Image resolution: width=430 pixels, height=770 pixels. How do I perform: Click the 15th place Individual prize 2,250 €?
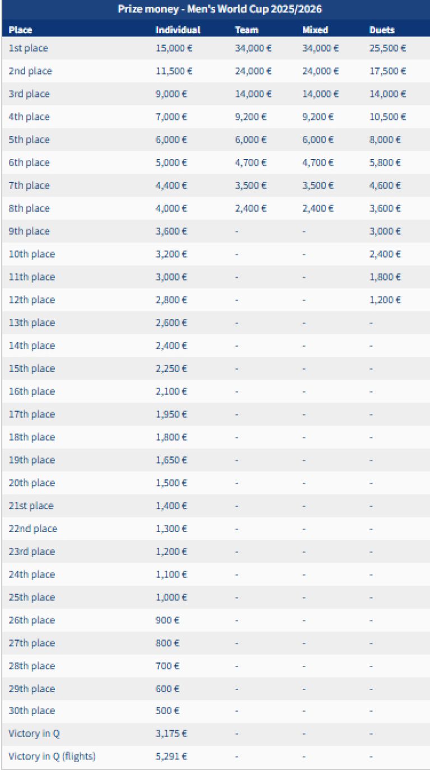pyautogui.click(x=171, y=368)
